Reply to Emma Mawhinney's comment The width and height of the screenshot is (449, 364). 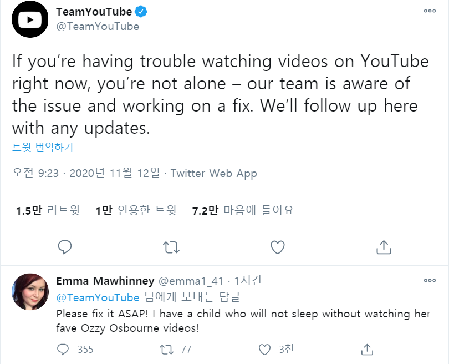64,350
